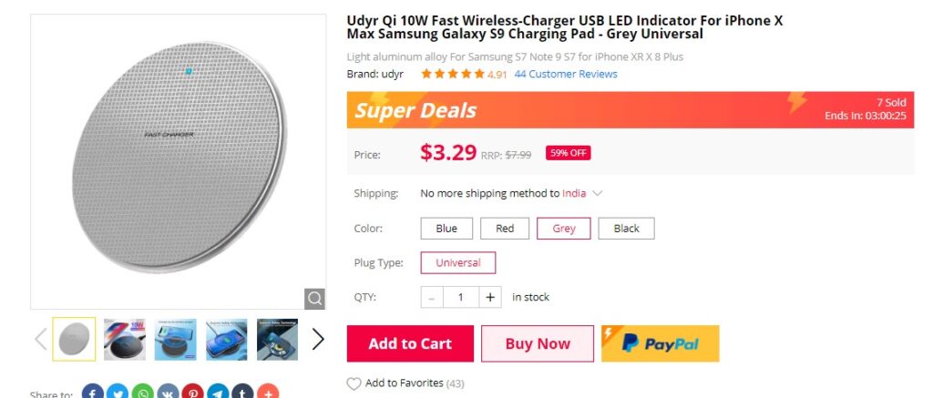
Task: Share product via Telegram
Action: [218, 393]
